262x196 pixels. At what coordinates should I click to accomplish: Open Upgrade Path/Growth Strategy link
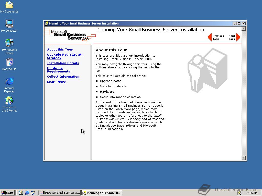pyautogui.click(x=65, y=56)
